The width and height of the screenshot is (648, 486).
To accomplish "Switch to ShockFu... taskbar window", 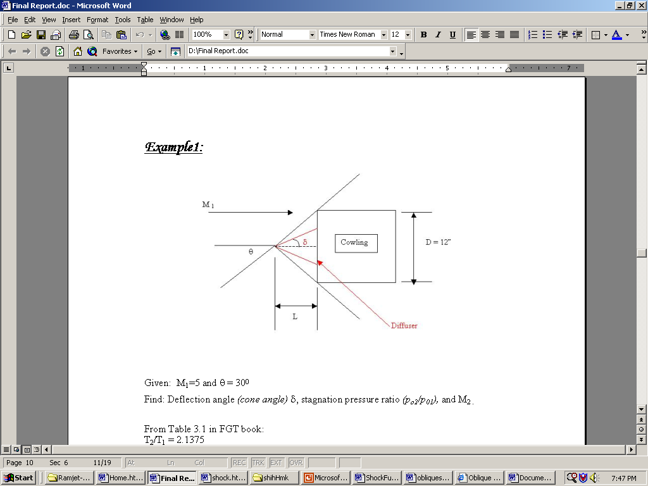I will 377,478.
